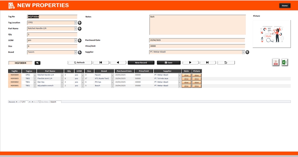Save the current record

point(168,63)
